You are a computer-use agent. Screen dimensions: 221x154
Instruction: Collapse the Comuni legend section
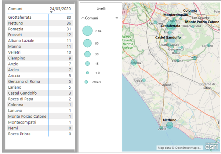83,18
